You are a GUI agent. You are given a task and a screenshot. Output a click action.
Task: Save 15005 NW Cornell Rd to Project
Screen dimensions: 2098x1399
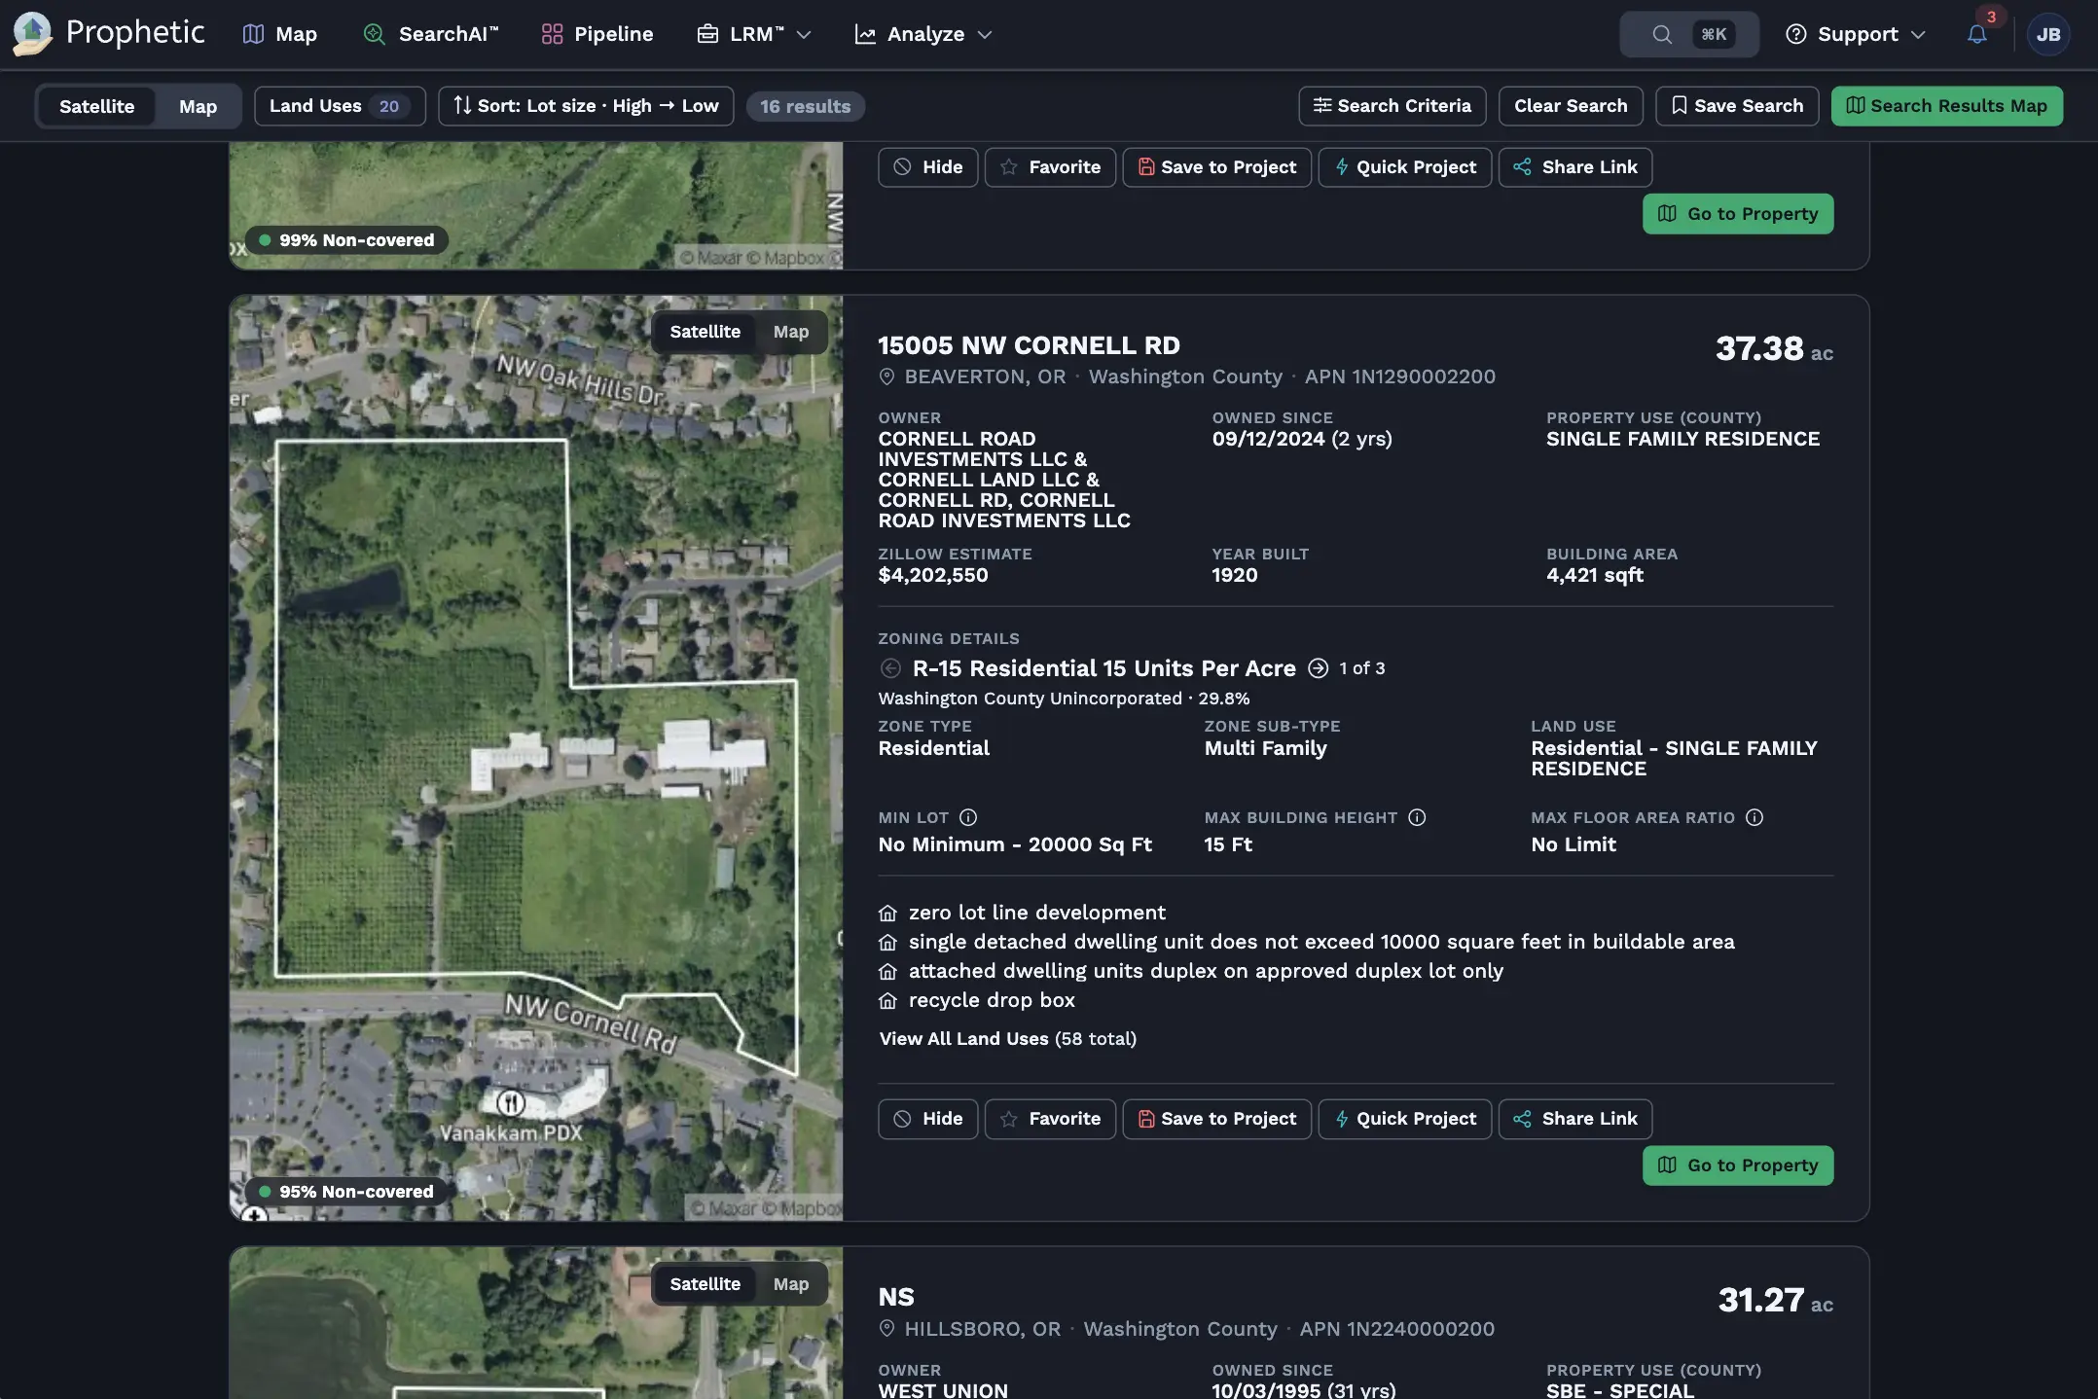pos(1216,1119)
